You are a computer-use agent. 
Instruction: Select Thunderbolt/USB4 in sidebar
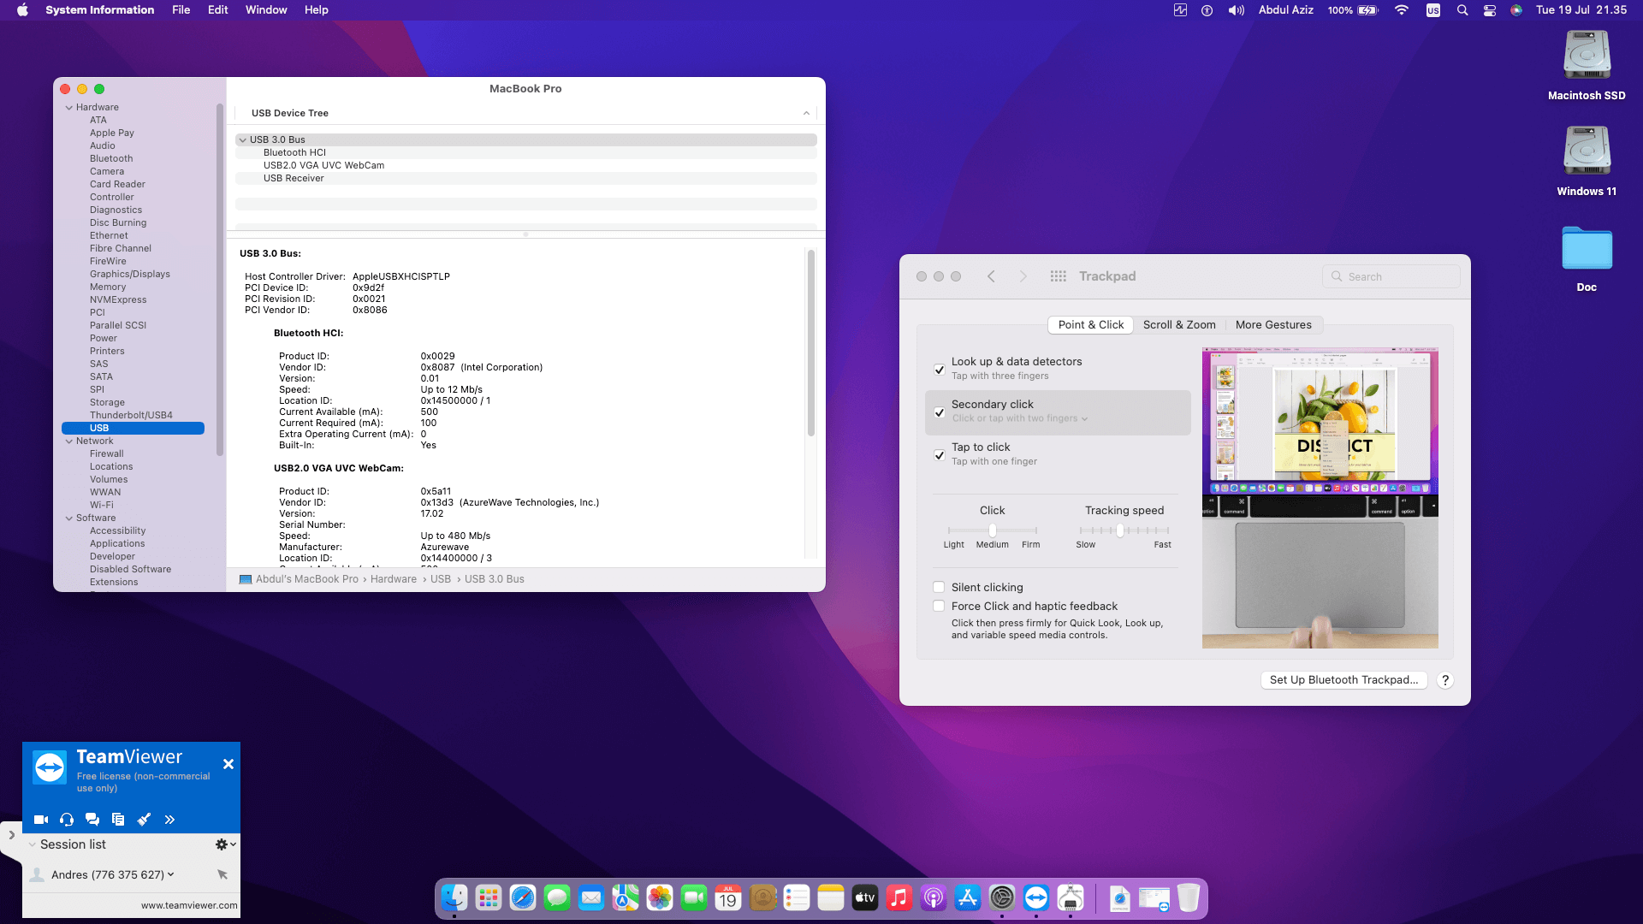click(131, 415)
